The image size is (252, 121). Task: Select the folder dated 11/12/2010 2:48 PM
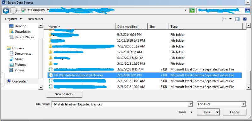[x=145, y=41]
